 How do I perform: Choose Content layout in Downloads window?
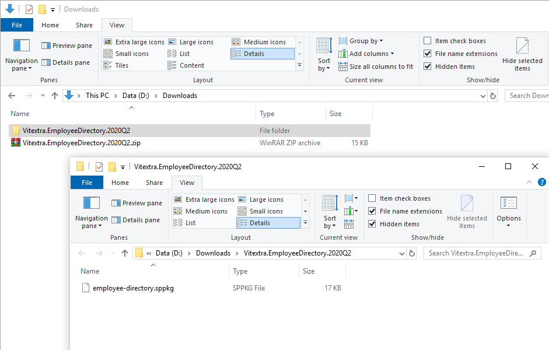[186, 65]
